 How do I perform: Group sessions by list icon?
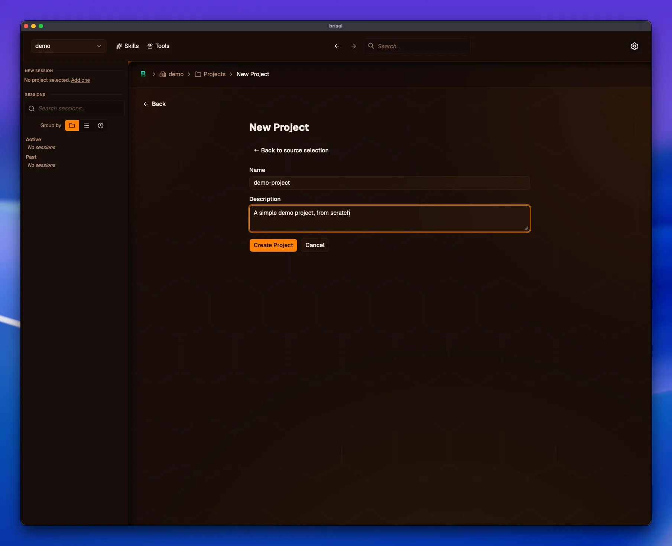tap(87, 126)
